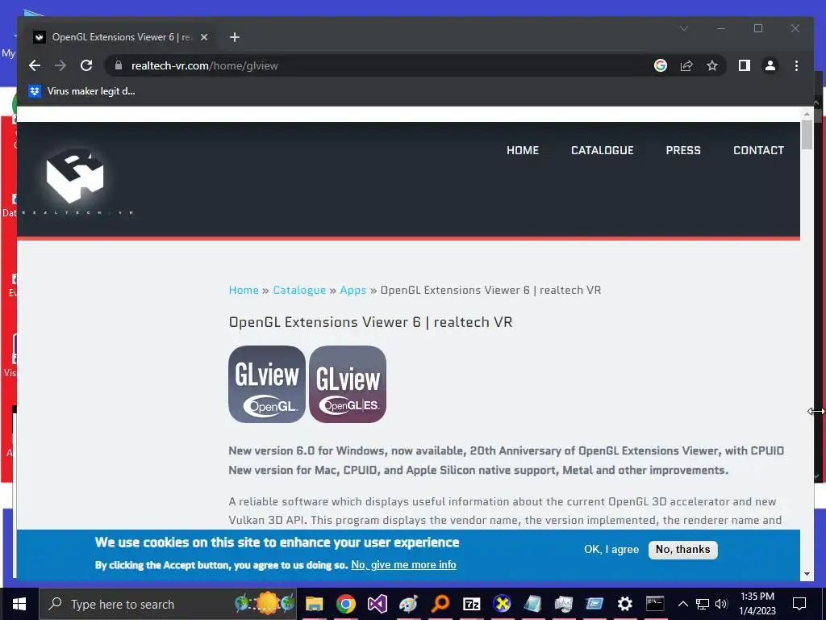The image size is (826, 620).
Task: Click the taskbar search box
Action: tap(168, 604)
